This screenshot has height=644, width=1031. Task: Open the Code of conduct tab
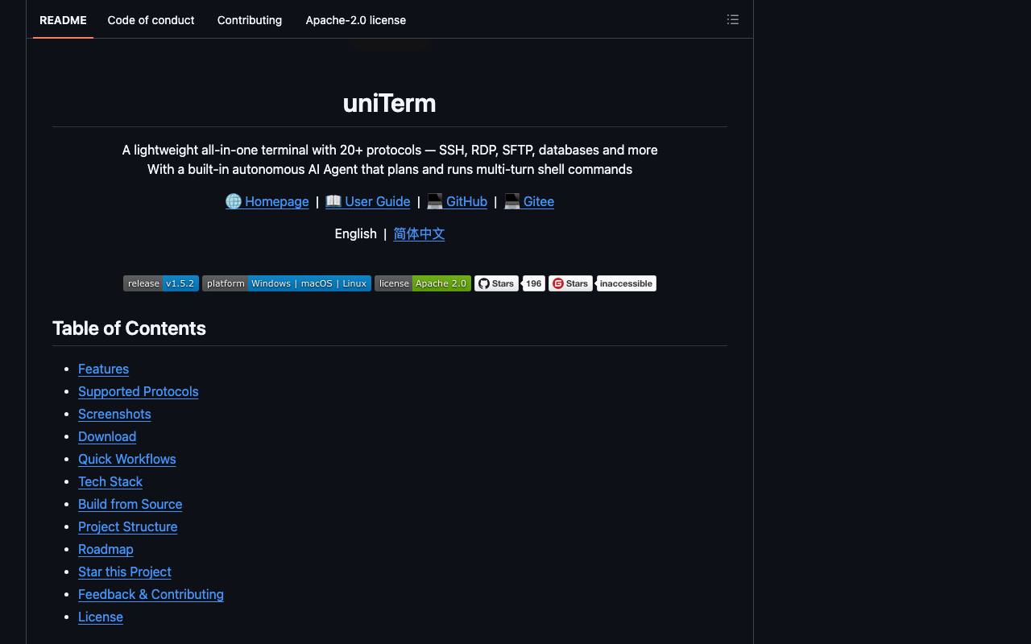[x=151, y=20]
